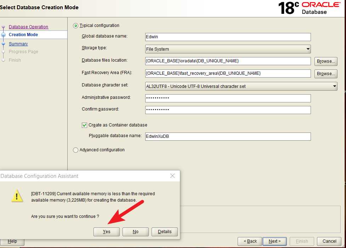Open the Database character set dropdown

tap(241, 86)
